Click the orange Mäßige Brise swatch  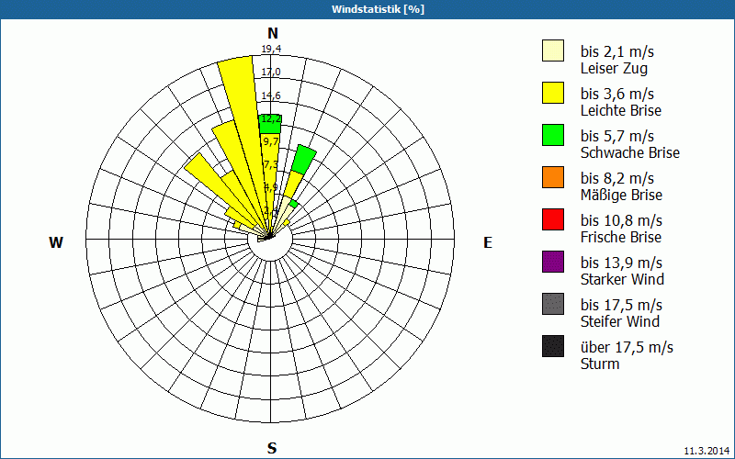click(x=553, y=177)
